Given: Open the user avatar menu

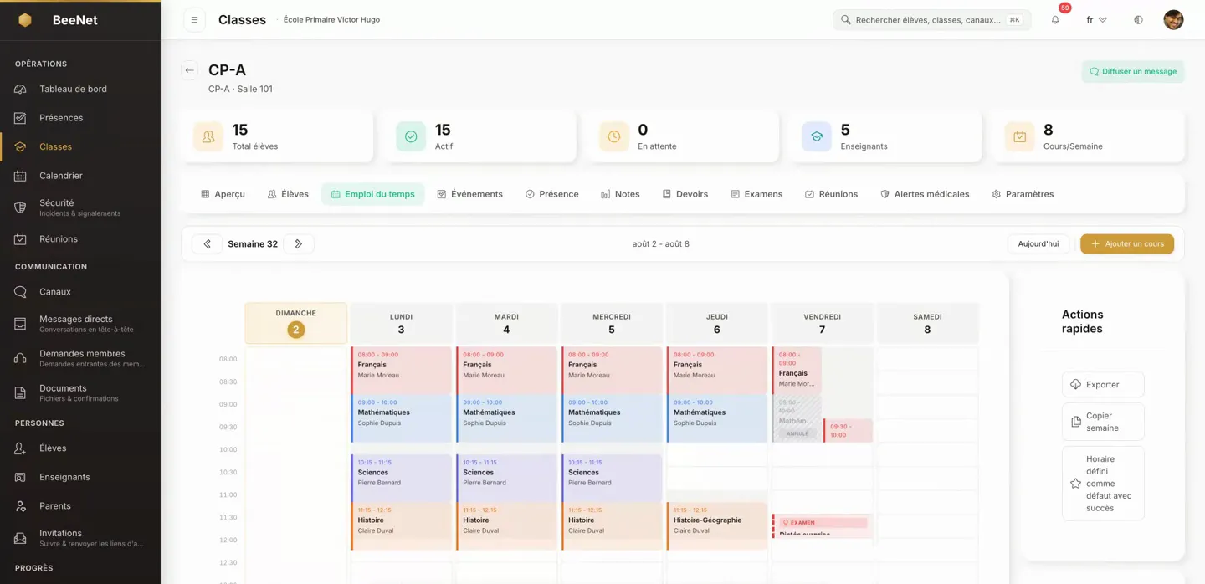Looking at the screenshot, I should click(x=1173, y=20).
